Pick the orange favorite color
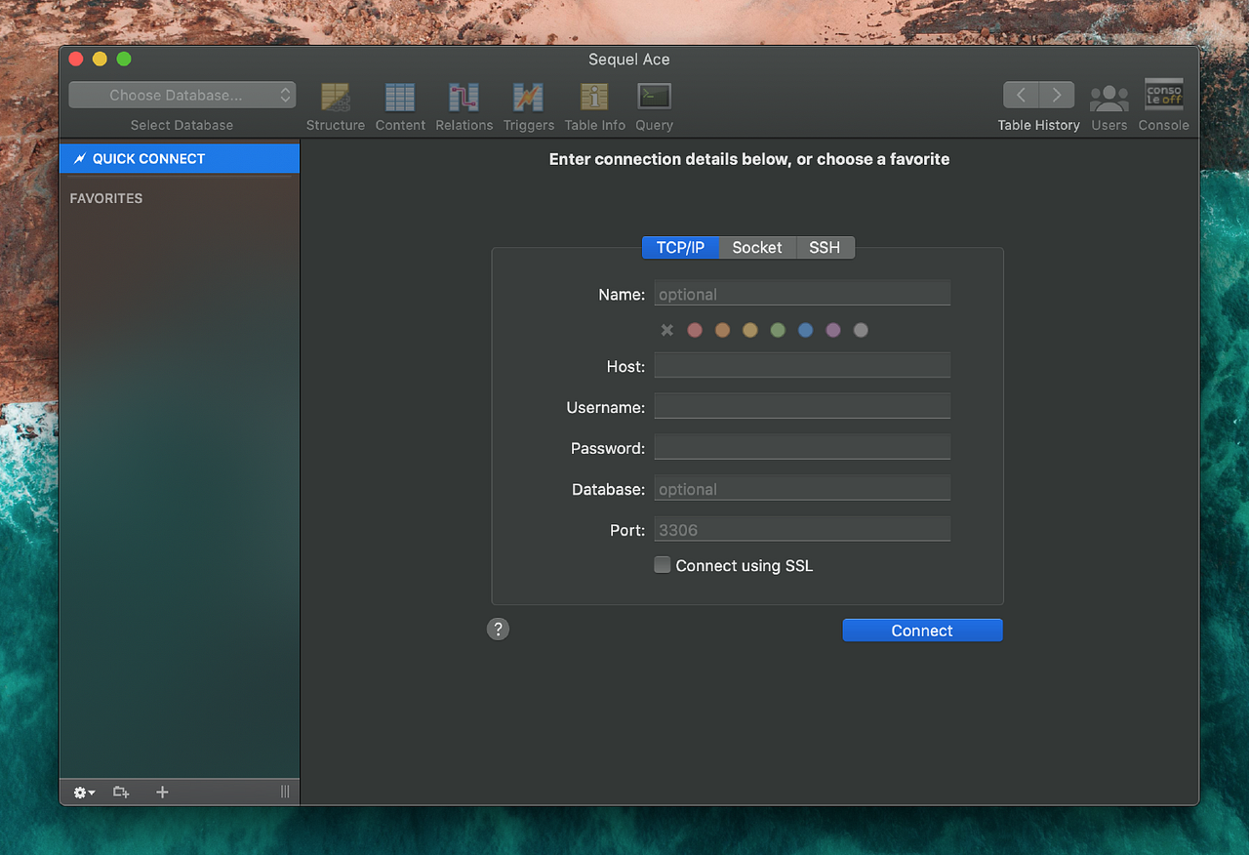Screen dimensions: 1249x855 click(722, 330)
